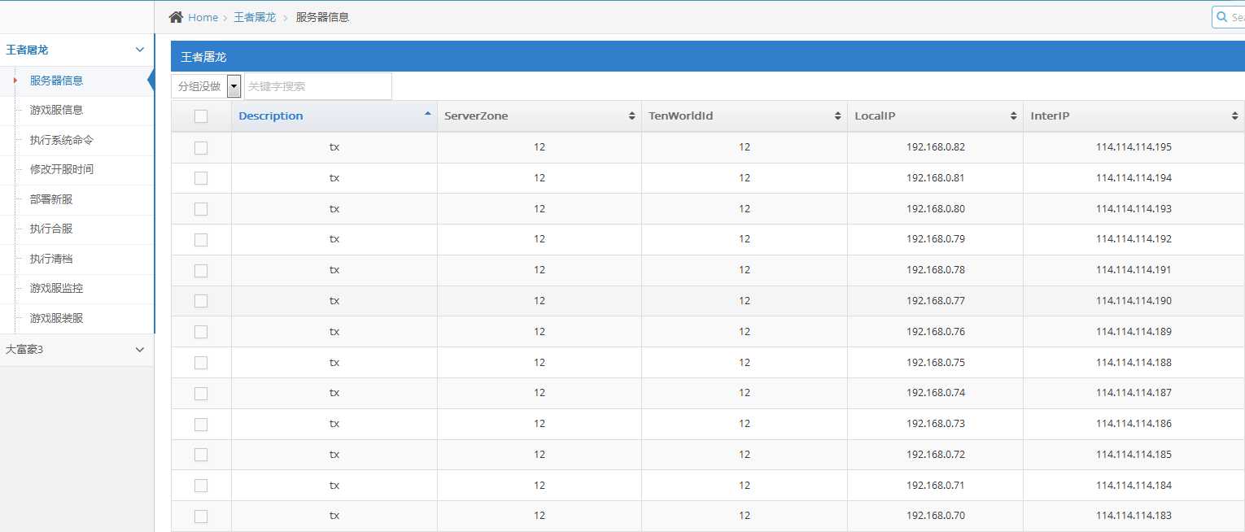Focus the 关键字搜索 keyword search field
This screenshot has width=1245, height=532.
pyautogui.click(x=318, y=86)
